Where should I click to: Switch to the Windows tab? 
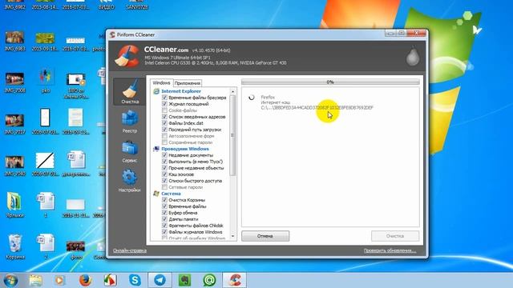click(161, 83)
